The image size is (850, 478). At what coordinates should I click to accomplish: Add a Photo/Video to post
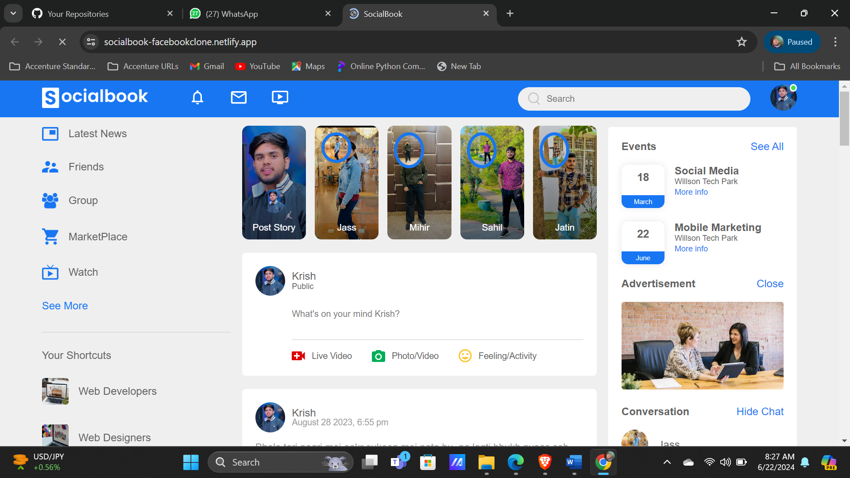coord(405,356)
